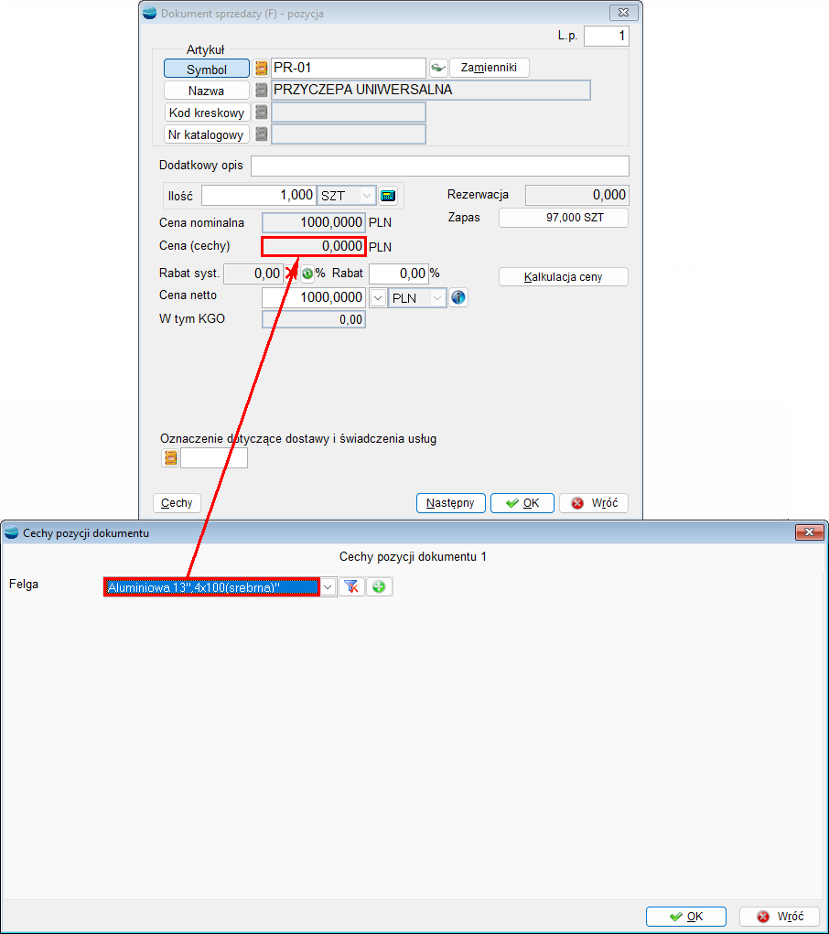Click into the Dodatkowy opis field

pyautogui.click(x=439, y=166)
